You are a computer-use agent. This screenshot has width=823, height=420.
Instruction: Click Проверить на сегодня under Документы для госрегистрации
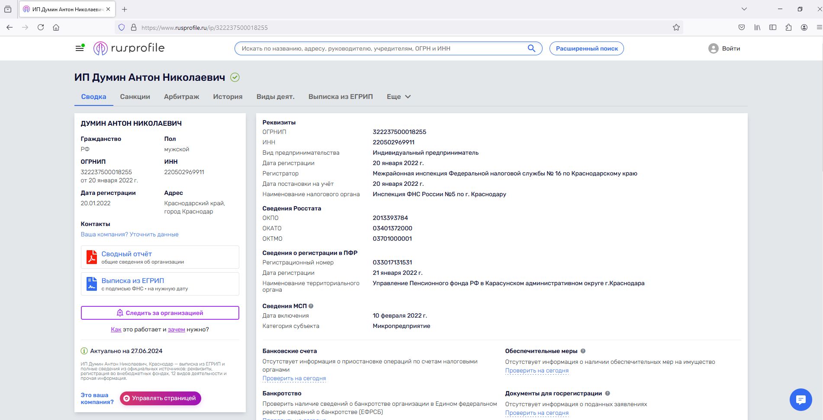tap(537, 413)
